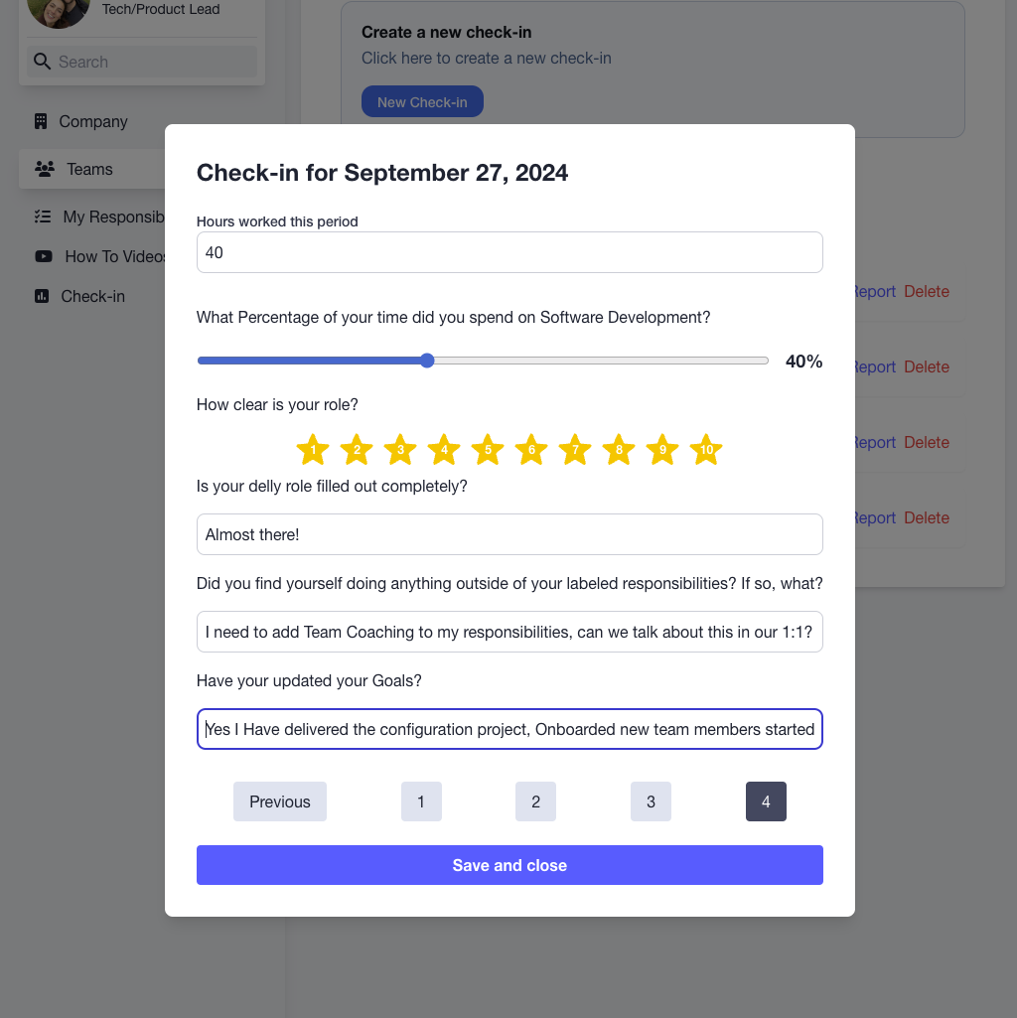This screenshot has width=1017, height=1018.
Task: Choose star 10 rating
Action: coord(706,449)
